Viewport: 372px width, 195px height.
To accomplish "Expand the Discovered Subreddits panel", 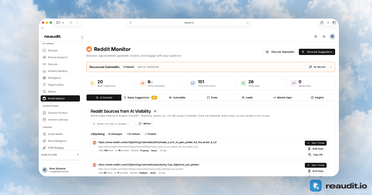I will click(x=331, y=67).
